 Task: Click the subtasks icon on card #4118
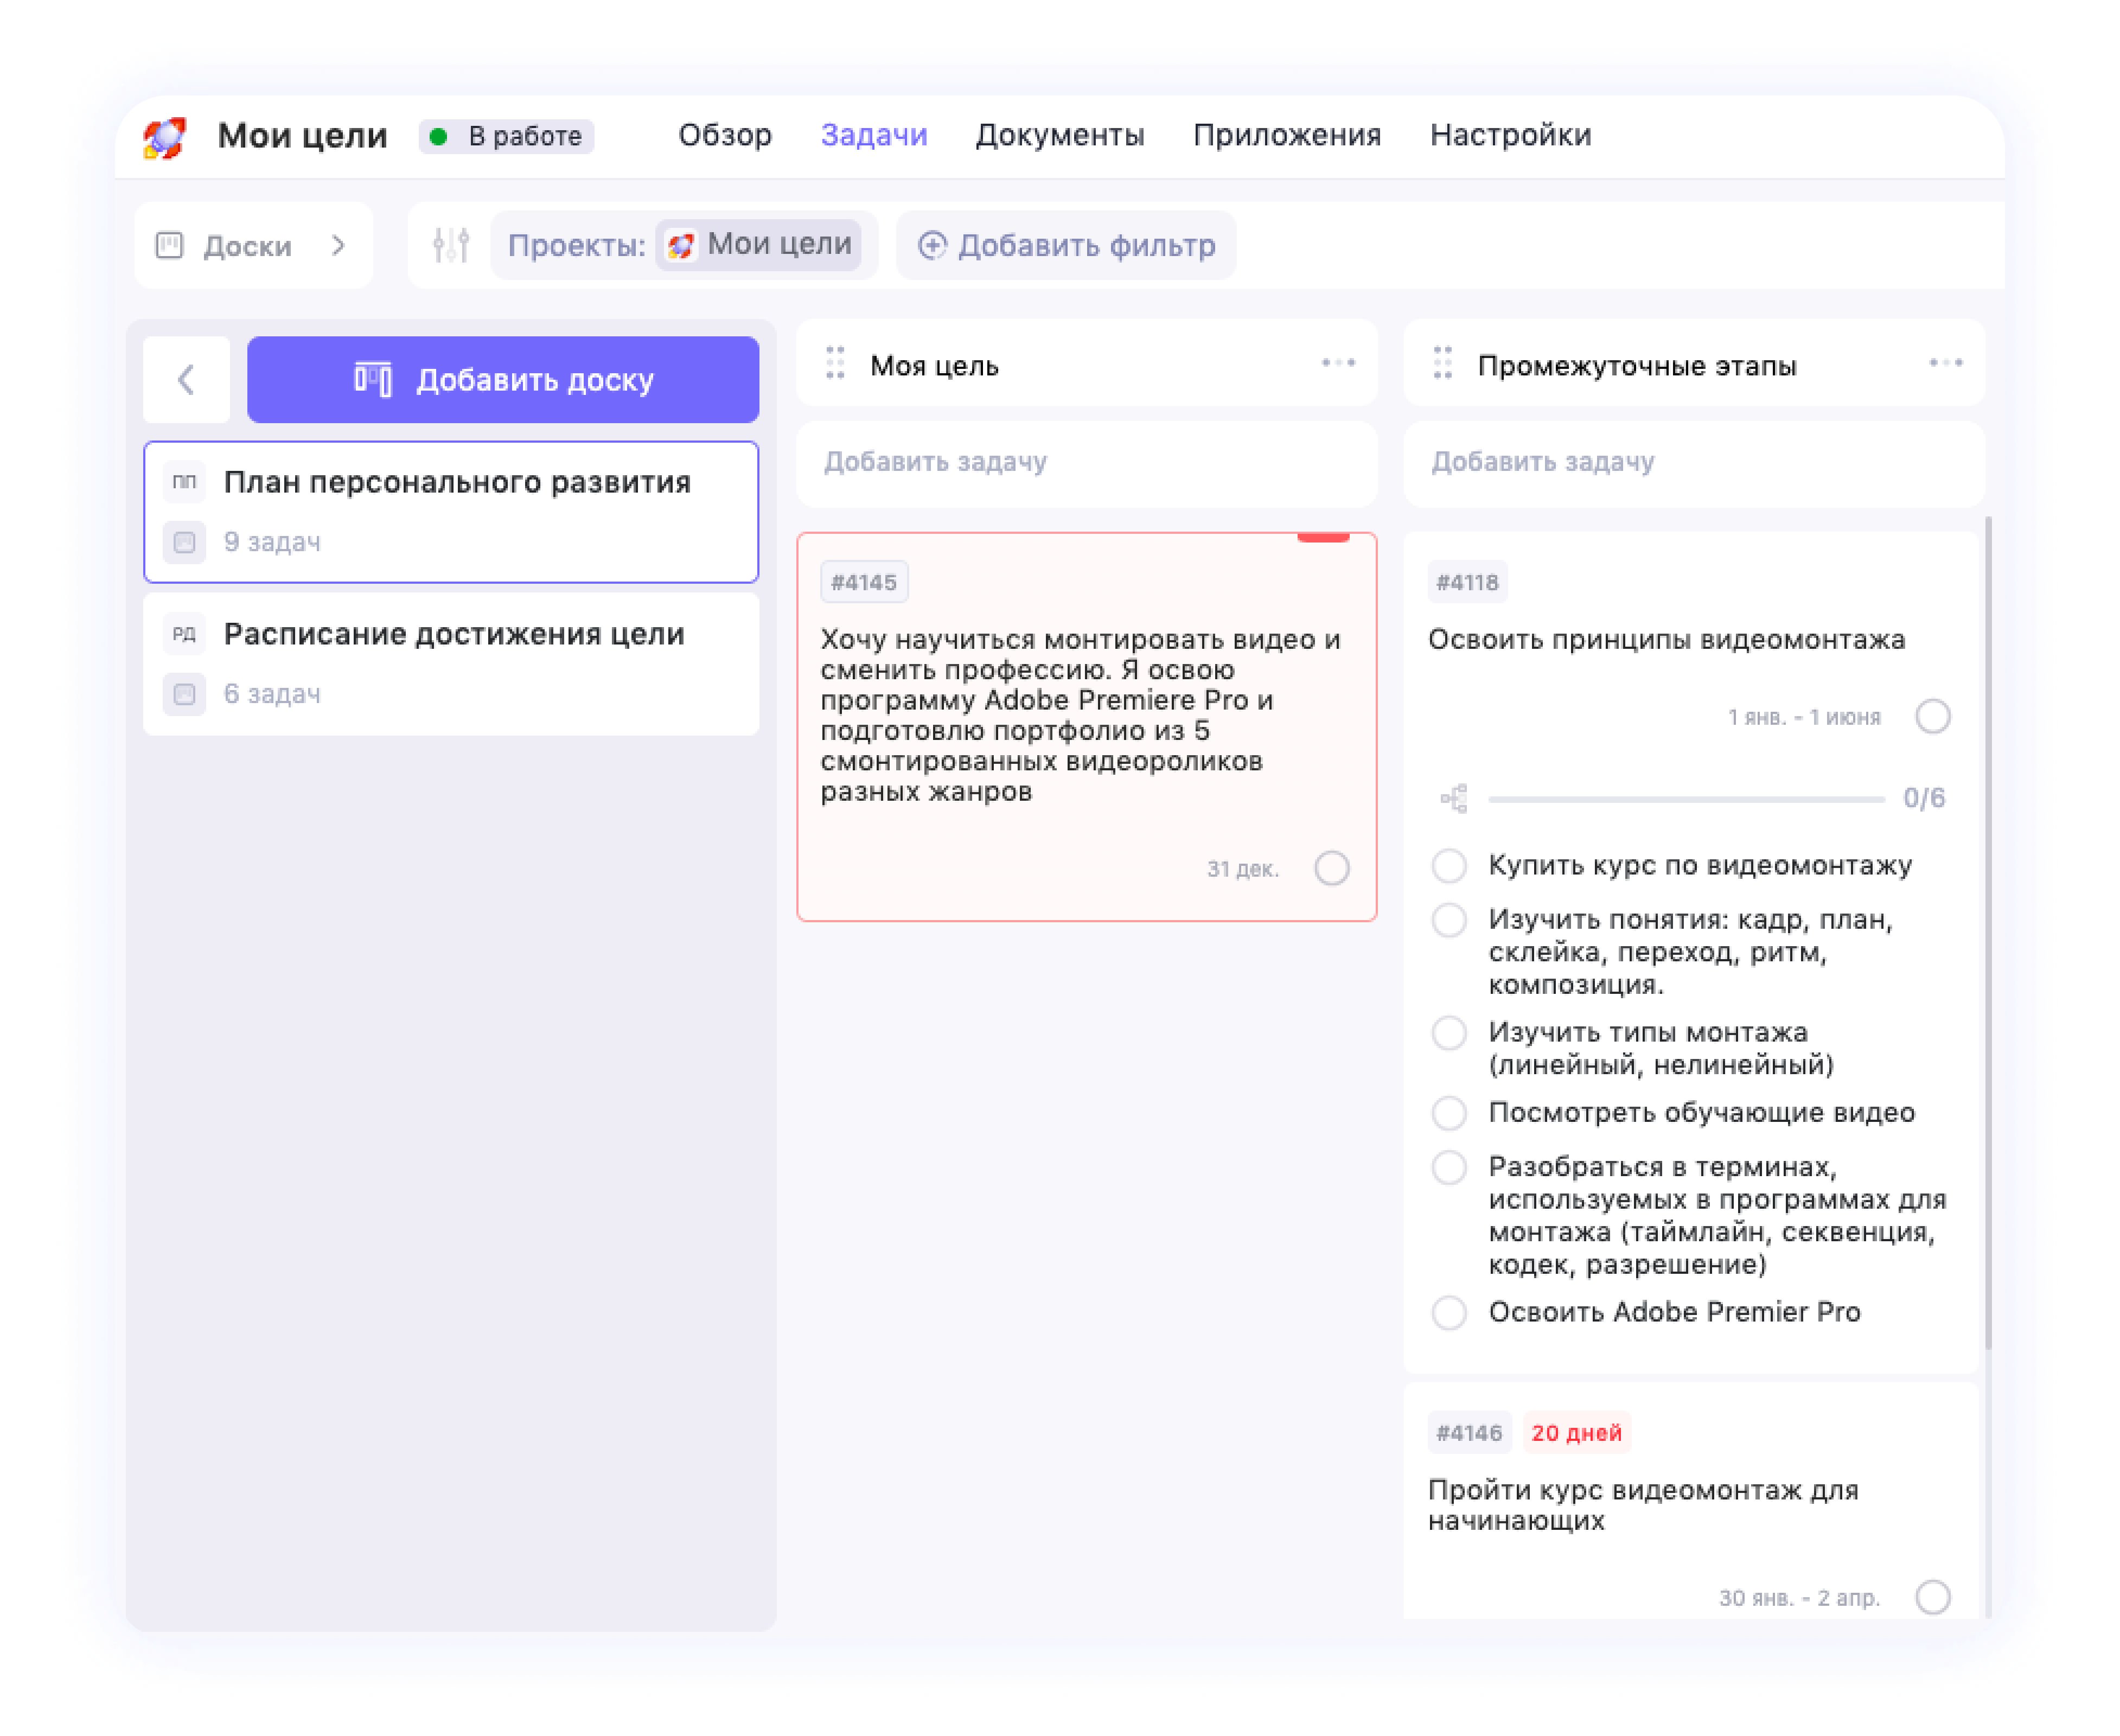coord(1453,797)
